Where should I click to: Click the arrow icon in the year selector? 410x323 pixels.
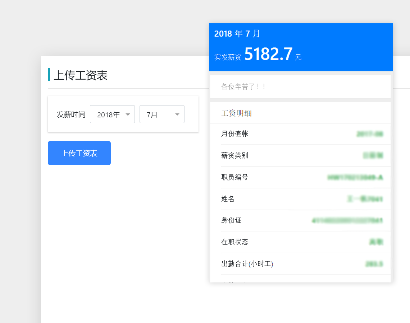(x=128, y=114)
